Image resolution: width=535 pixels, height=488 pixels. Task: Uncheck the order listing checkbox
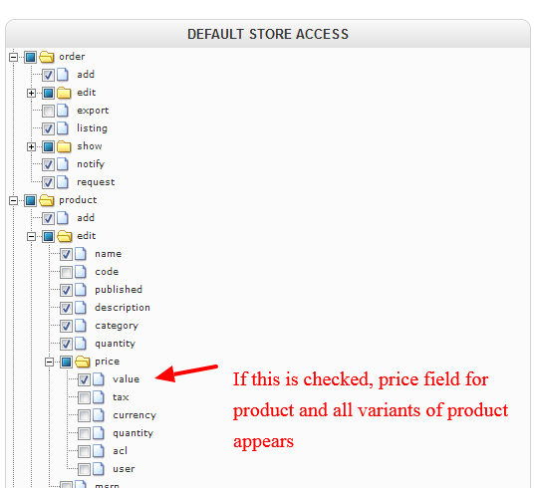pyautogui.click(x=48, y=128)
